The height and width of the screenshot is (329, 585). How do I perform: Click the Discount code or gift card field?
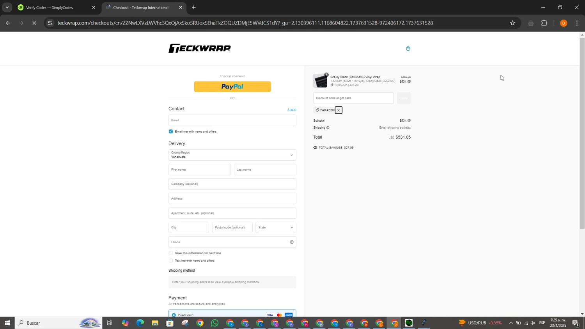point(353,98)
